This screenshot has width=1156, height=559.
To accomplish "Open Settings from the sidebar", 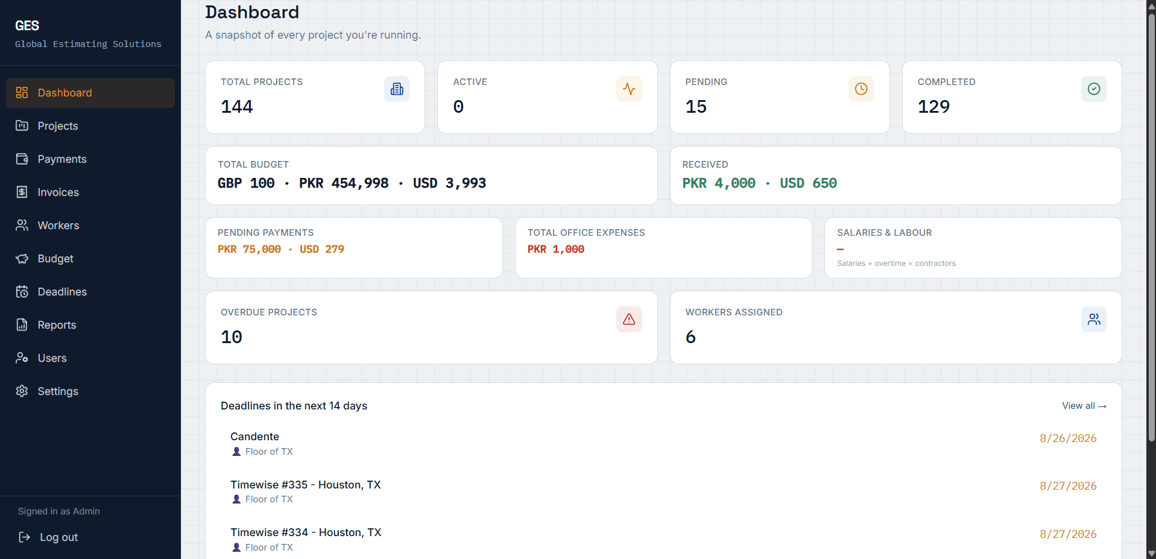I will tap(90, 391).
